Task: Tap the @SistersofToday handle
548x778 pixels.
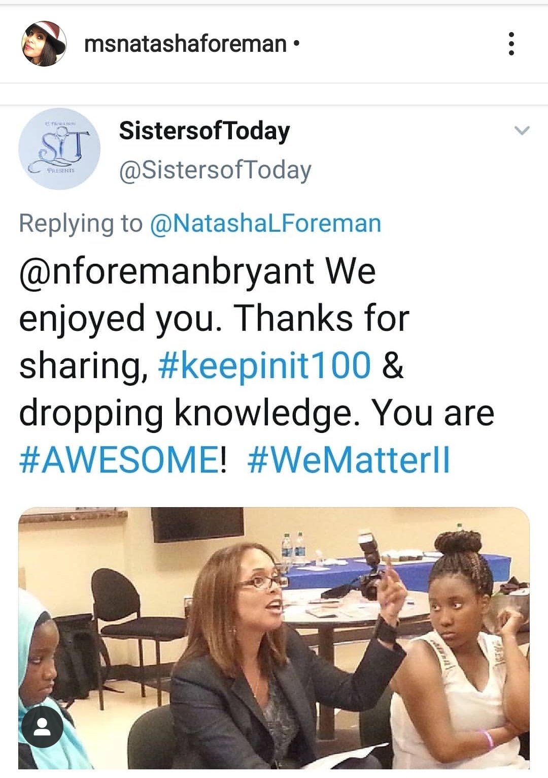Action: click(x=215, y=170)
